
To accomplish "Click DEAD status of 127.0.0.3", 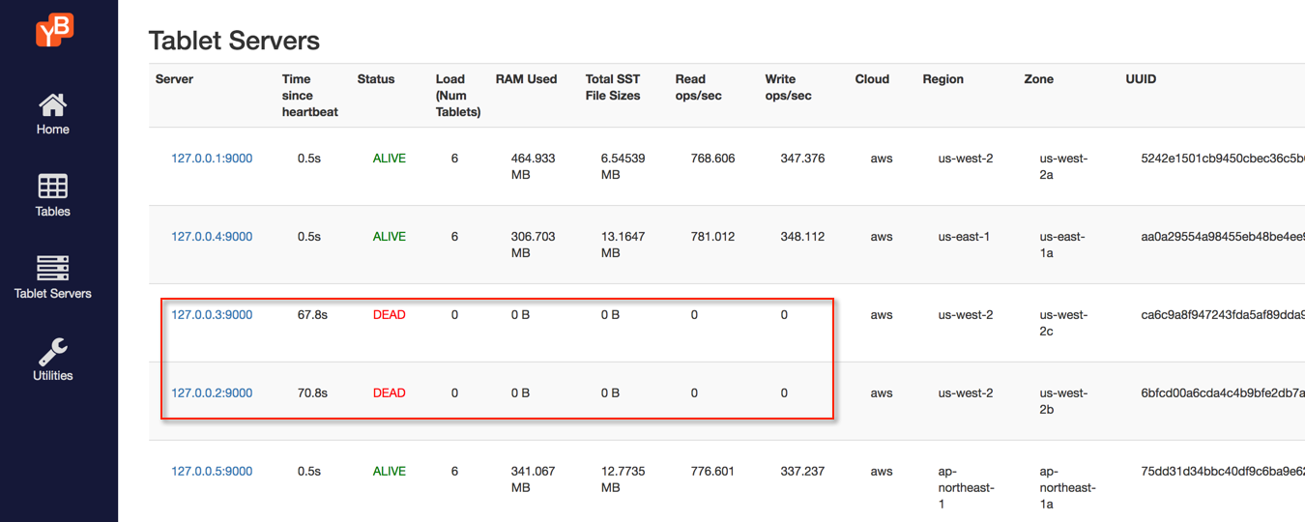I will (390, 315).
